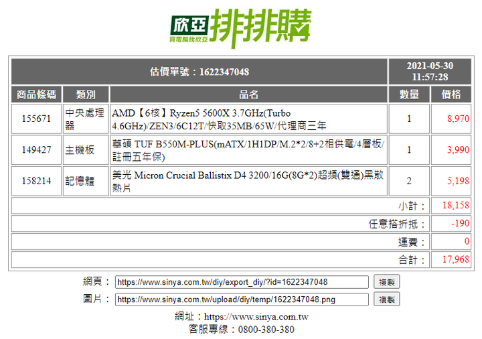Viewport: 482px width, 339px height.
Task: Click the 記憶體 category cell
Action: 86,181
